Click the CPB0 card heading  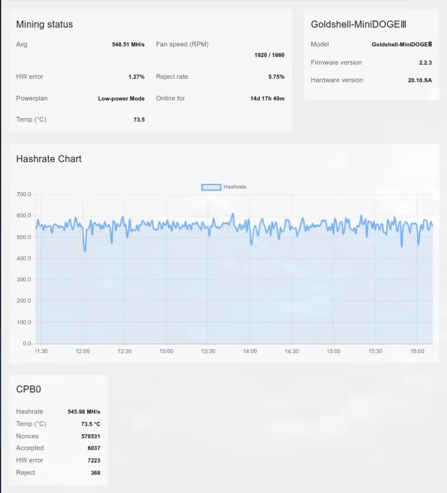tap(29, 389)
